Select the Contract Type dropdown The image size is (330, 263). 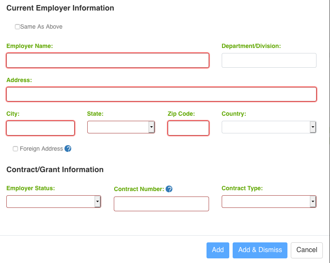(x=269, y=202)
